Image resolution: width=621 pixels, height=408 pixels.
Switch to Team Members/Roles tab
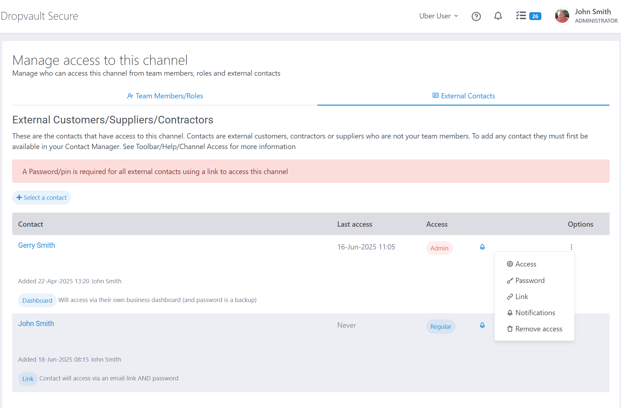[165, 96]
